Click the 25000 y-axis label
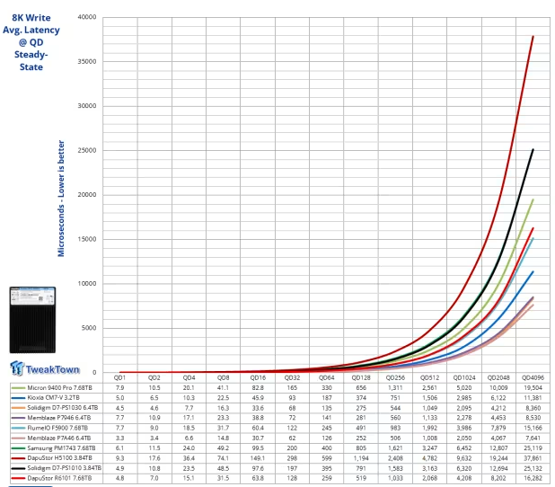This screenshot has height=487, width=555. point(87,150)
